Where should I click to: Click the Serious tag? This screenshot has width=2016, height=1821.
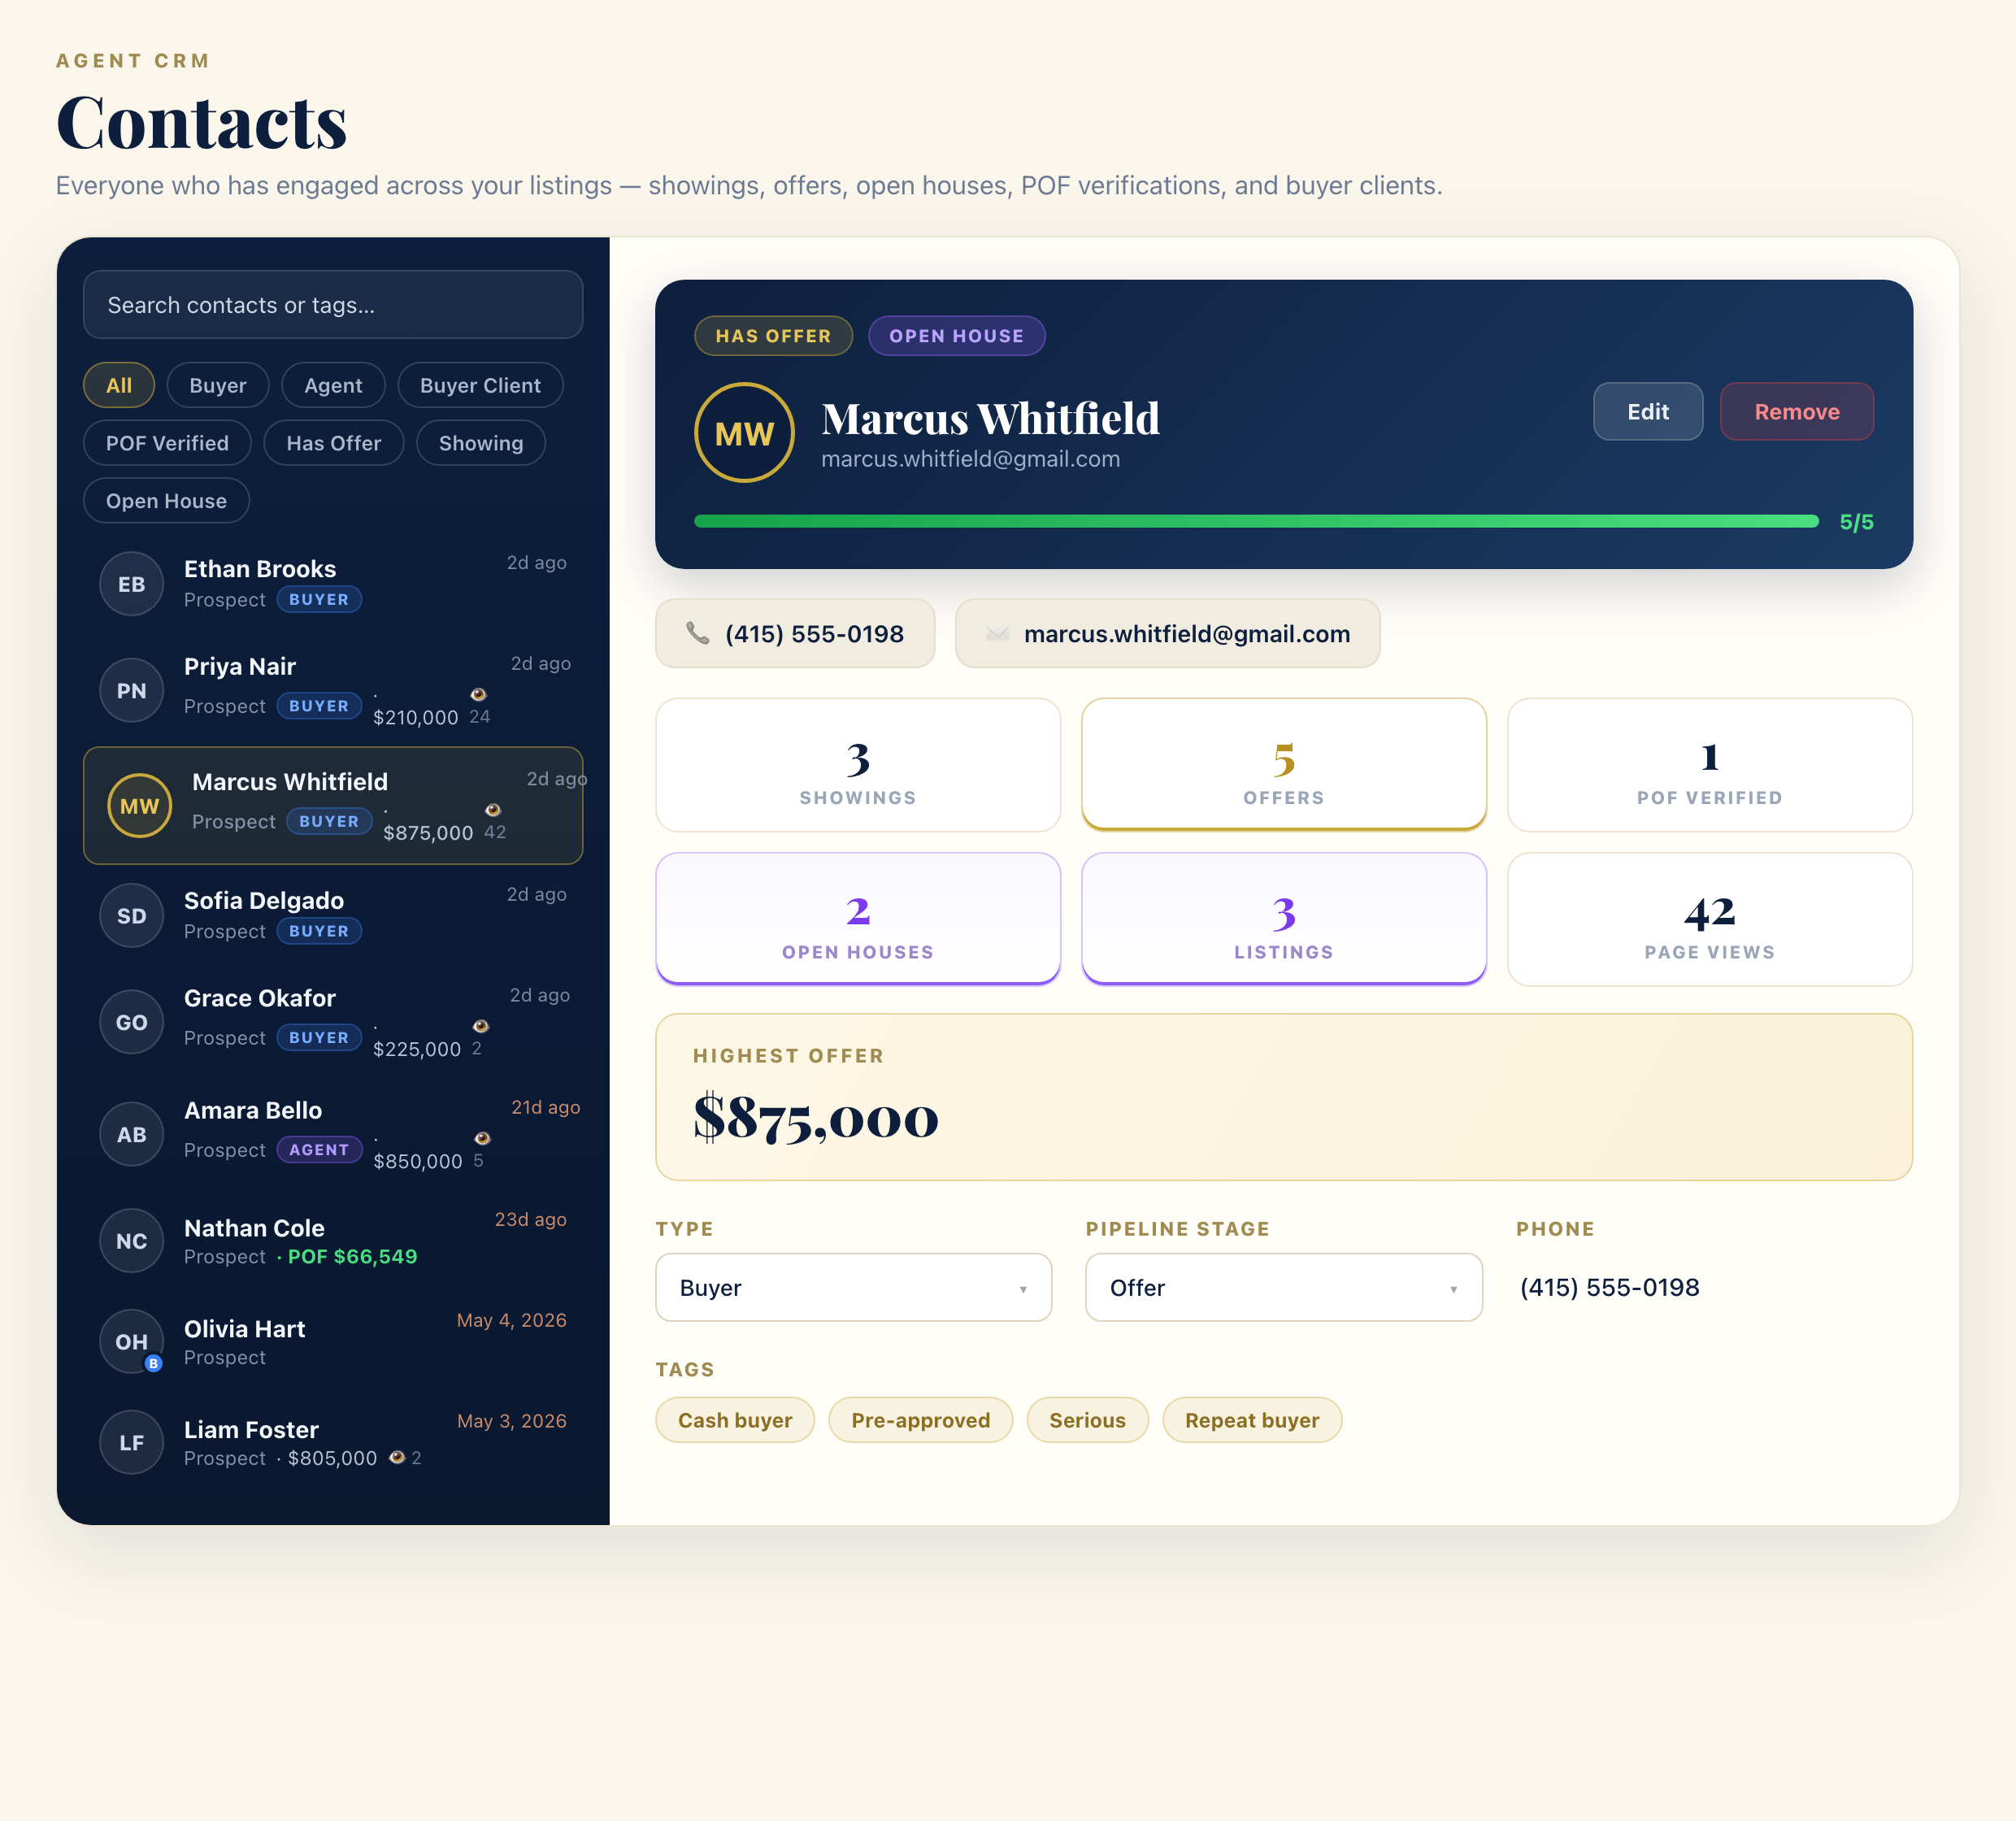1087,1420
